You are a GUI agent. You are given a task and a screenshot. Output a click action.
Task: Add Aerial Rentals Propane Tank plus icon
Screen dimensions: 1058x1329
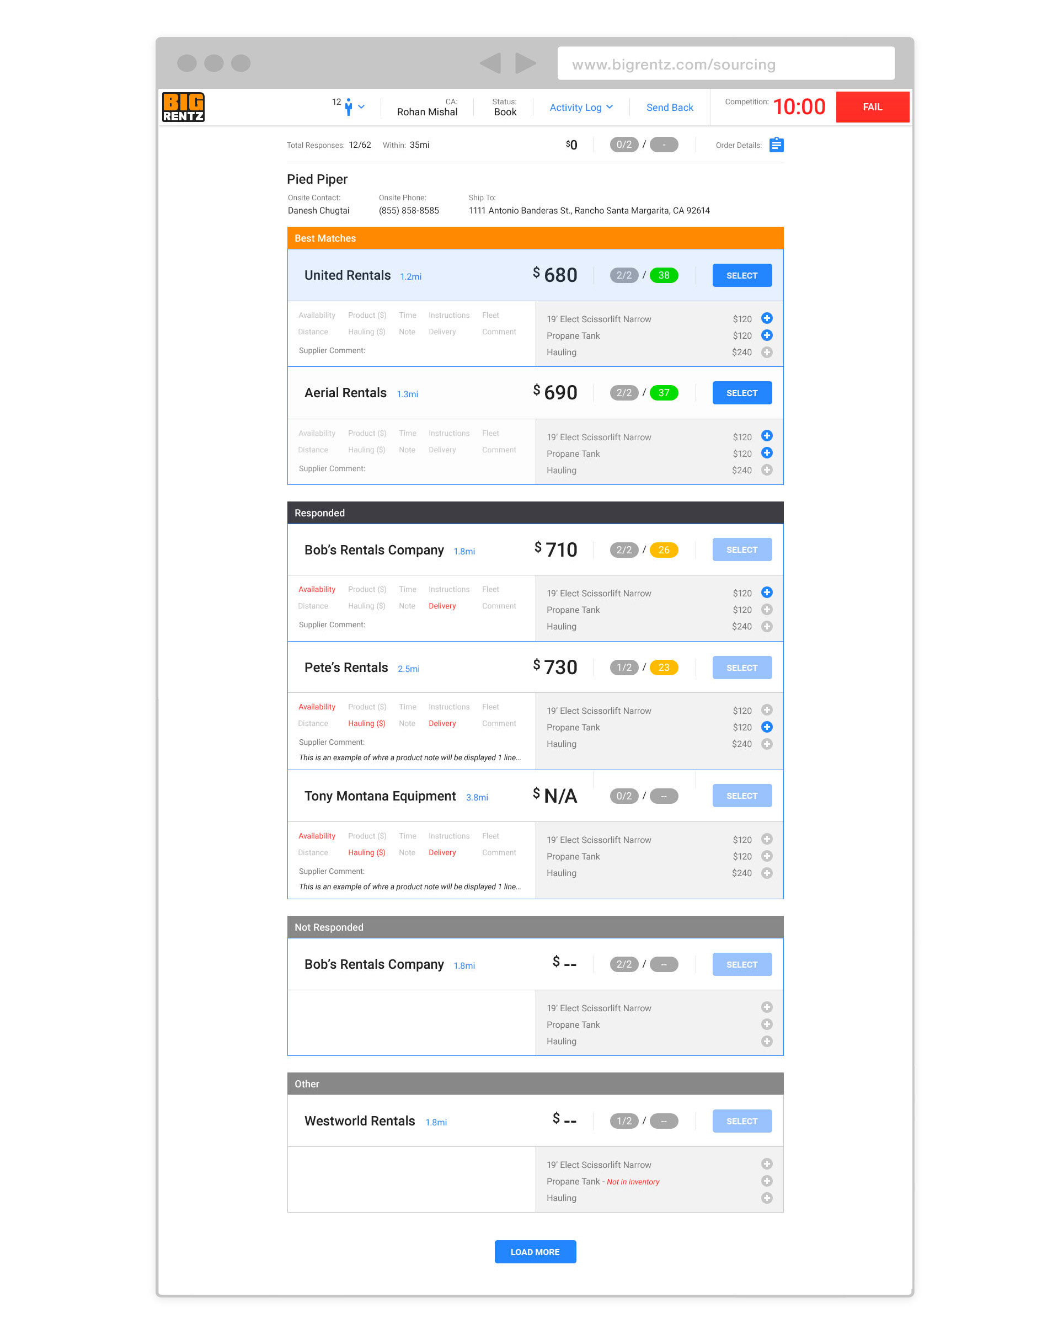click(x=767, y=453)
